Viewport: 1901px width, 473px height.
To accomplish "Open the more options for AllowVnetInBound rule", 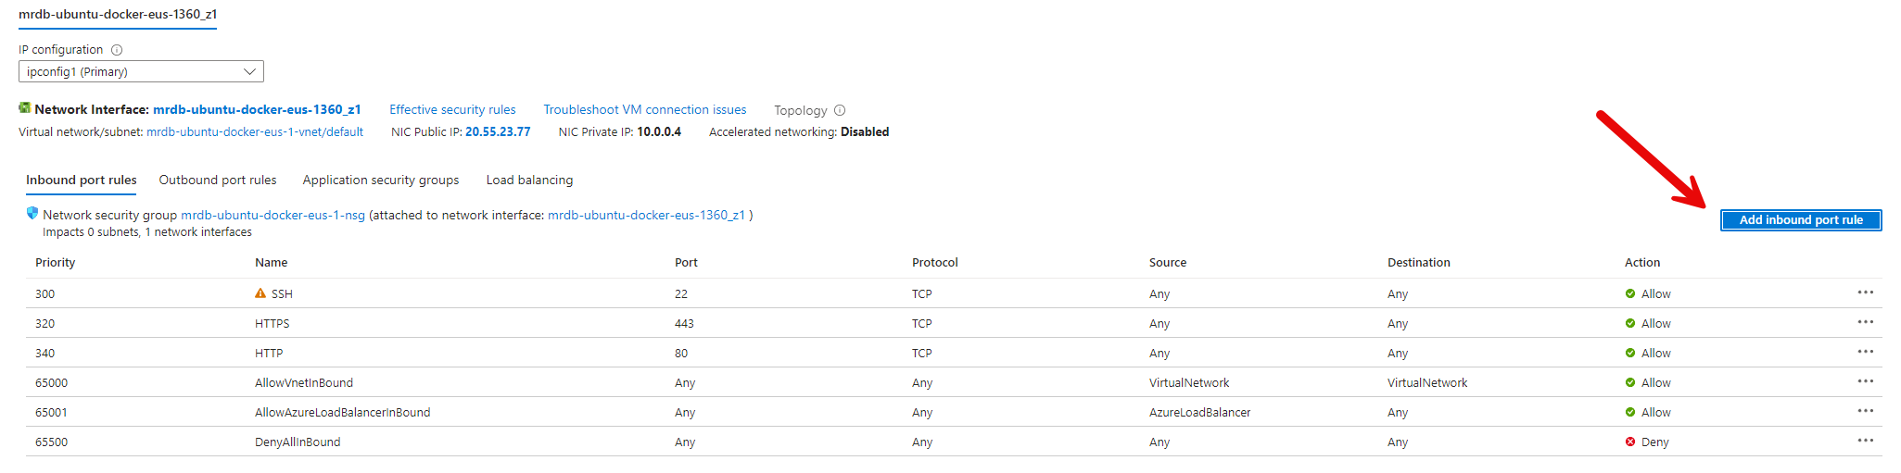I will (1865, 381).
